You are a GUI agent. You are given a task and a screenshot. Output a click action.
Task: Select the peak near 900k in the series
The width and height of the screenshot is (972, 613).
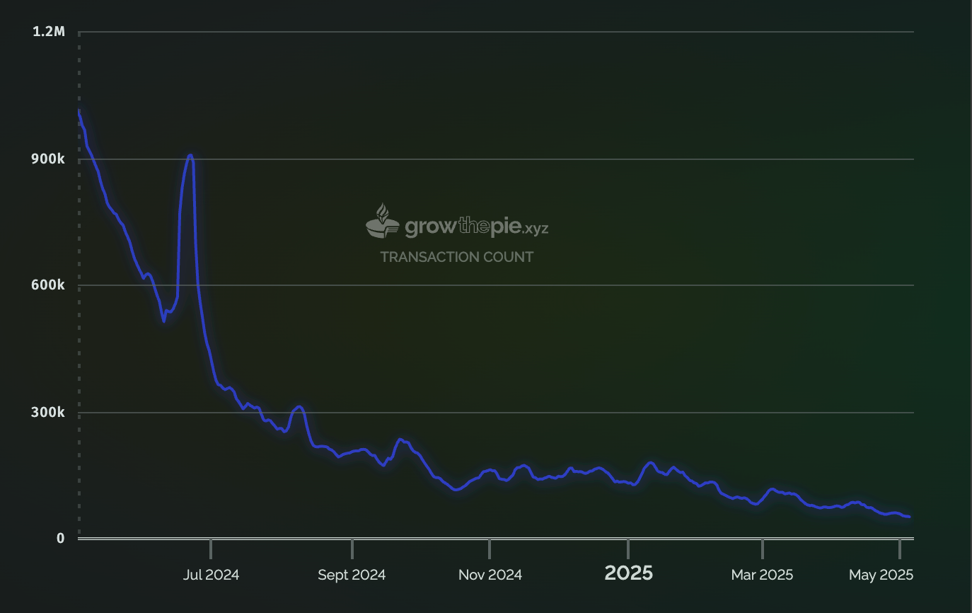[190, 154]
